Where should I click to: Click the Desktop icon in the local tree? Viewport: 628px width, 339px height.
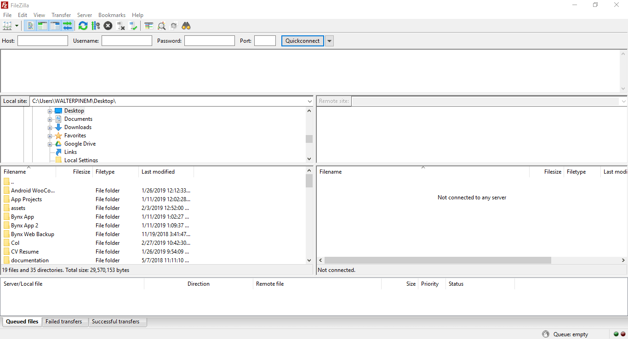[x=58, y=111]
